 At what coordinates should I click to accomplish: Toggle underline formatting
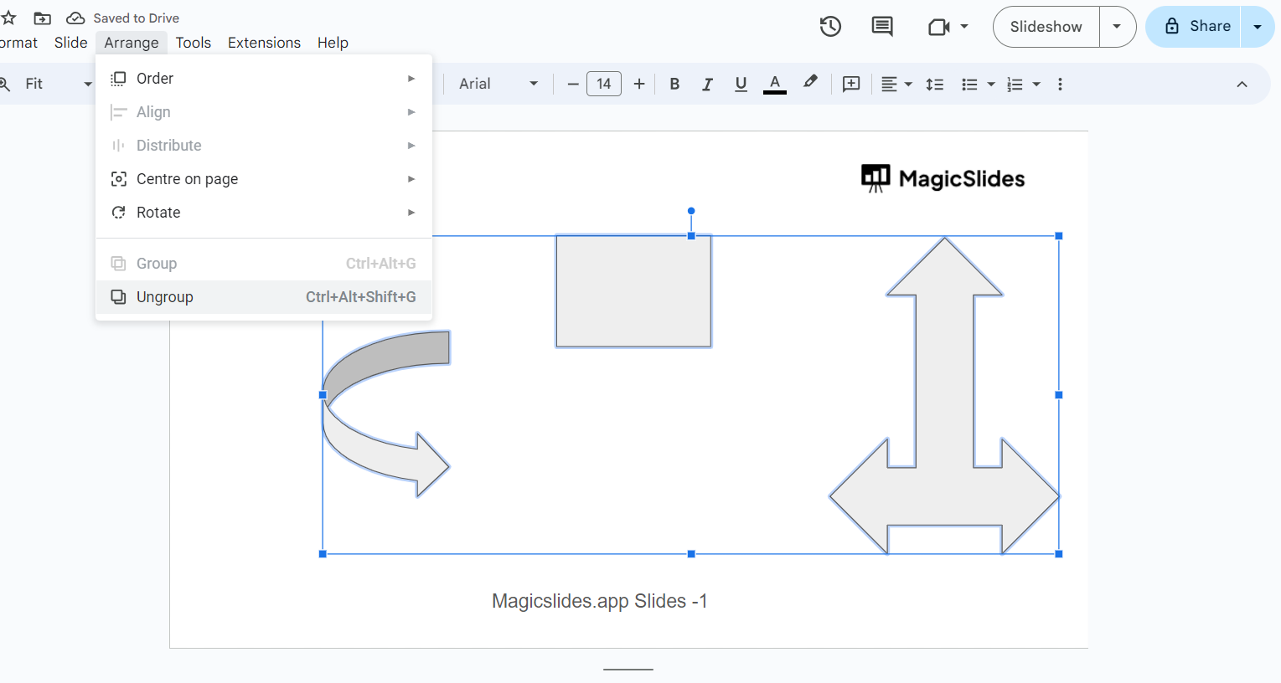pos(741,84)
